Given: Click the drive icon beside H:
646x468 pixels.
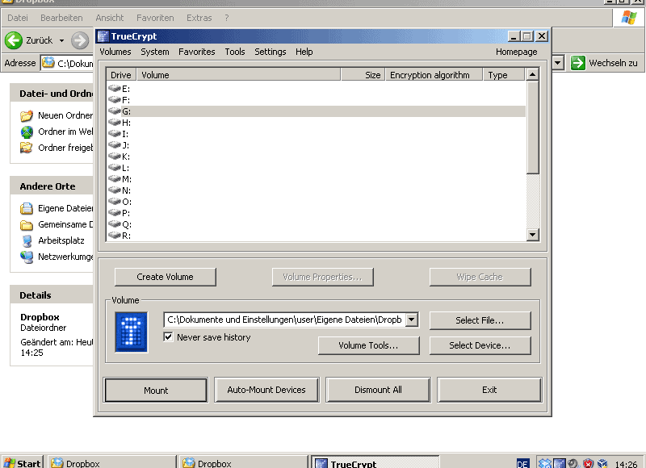Looking at the screenshot, I should [114, 123].
